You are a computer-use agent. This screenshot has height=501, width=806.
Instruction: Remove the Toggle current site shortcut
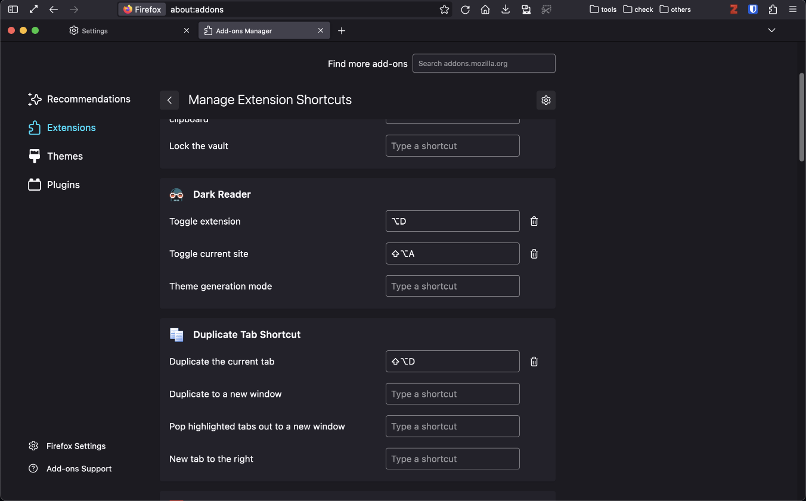click(x=534, y=254)
